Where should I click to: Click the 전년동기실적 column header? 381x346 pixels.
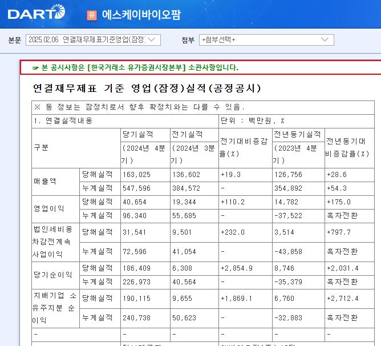pos(298,135)
